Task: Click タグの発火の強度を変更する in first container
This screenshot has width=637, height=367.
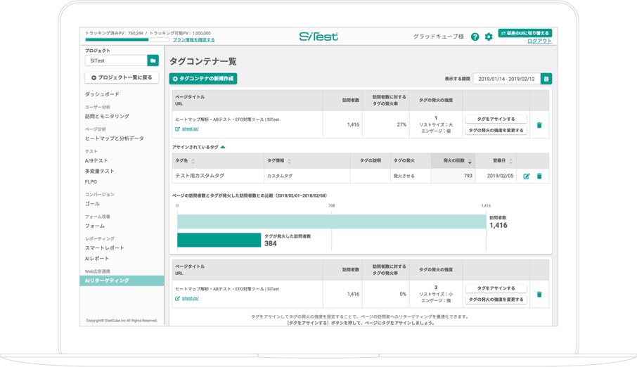Action: click(496, 131)
